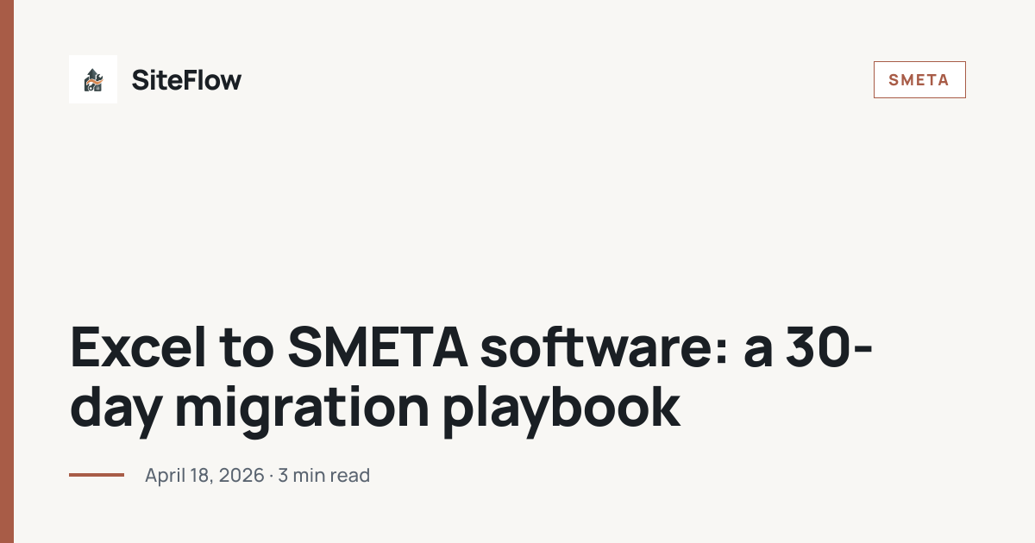Click the vertical rust-colored left edge bar
This screenshot has height=543, width=1035.
7,271
